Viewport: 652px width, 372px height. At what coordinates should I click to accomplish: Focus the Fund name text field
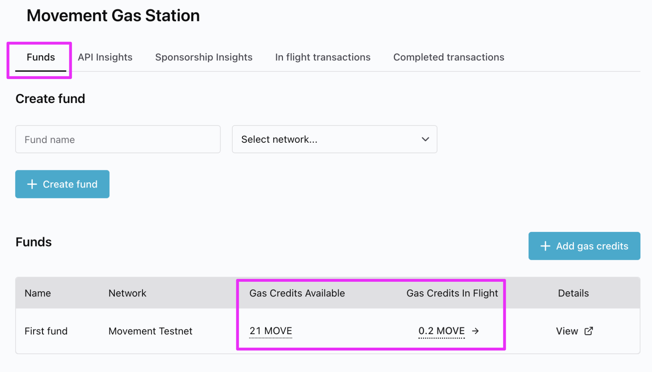pos(118,139)
